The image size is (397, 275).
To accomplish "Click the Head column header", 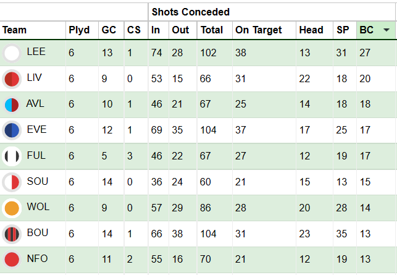I will (x=311, y=30).
